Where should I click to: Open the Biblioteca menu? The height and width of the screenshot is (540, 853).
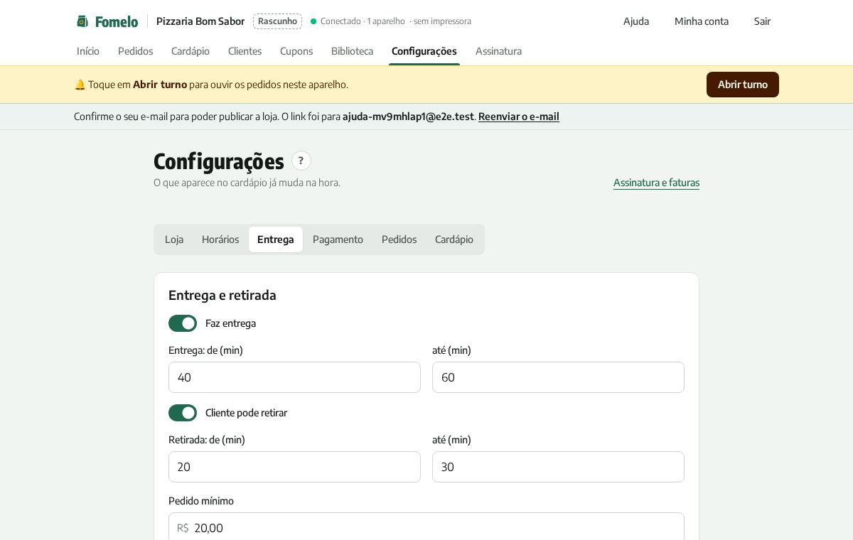[352, 51]
